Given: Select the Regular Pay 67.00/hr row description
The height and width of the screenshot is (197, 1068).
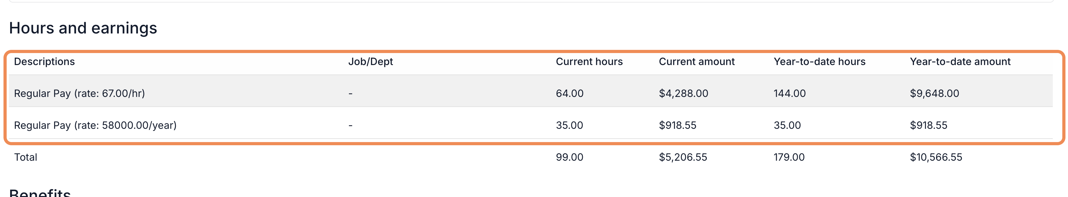Looking at the screenshot, I should click(80, 93).
